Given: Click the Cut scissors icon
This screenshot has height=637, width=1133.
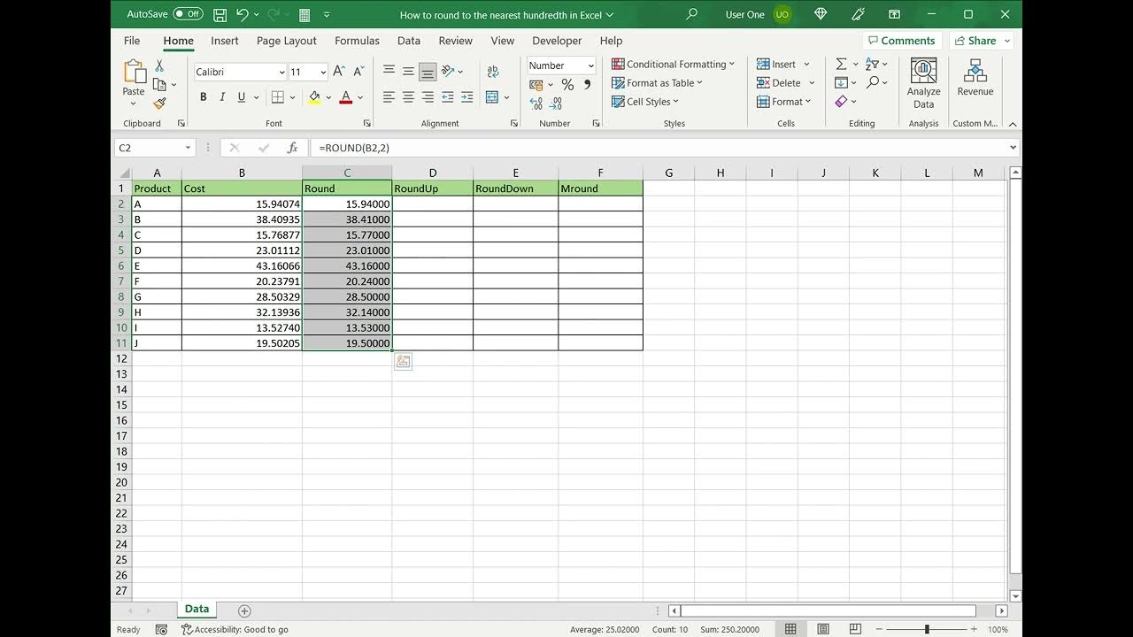Looking at the screenshot, I should point(159,65).
